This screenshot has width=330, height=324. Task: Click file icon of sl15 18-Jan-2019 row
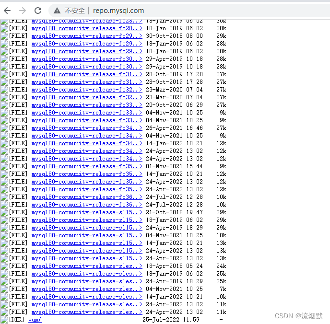[4, 220]
